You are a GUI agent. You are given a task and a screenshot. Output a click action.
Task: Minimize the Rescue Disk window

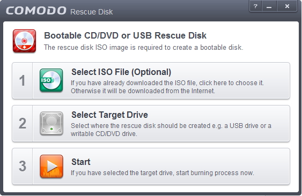(269, 6)
